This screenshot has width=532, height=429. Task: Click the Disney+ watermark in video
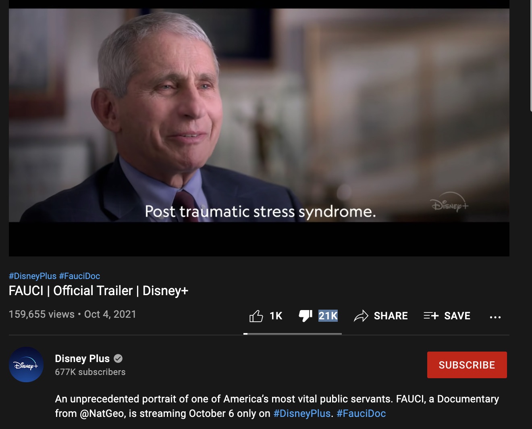tap(449, 204)
